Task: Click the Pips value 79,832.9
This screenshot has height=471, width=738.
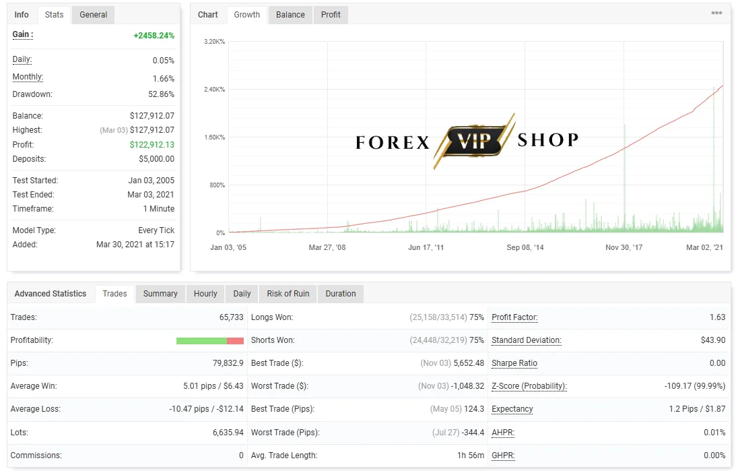Action: tap(228, 363)
